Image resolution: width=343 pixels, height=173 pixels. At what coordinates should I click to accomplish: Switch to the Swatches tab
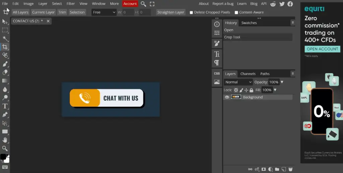[249, 23]
